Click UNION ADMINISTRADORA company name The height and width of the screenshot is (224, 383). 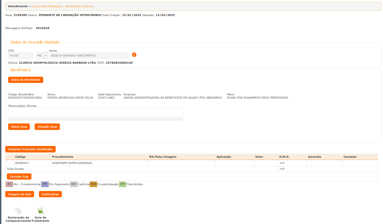tap(173, 98)
